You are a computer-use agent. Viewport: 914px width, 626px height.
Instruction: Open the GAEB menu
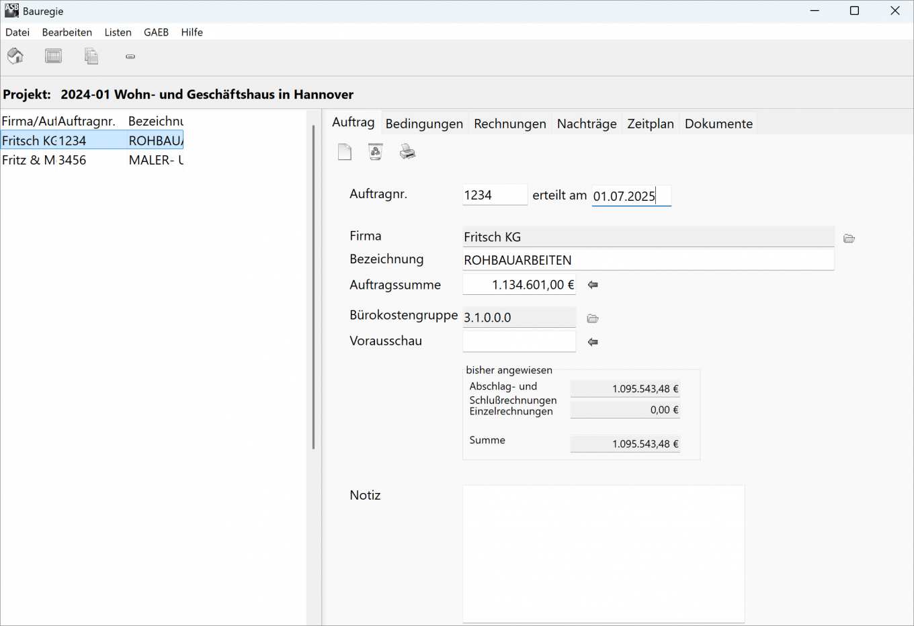coord(156,32)
